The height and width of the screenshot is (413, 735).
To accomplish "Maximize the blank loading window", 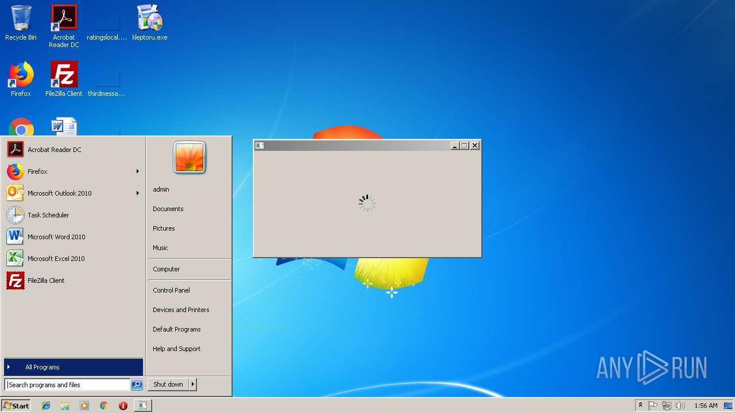I will pos(465,146).
